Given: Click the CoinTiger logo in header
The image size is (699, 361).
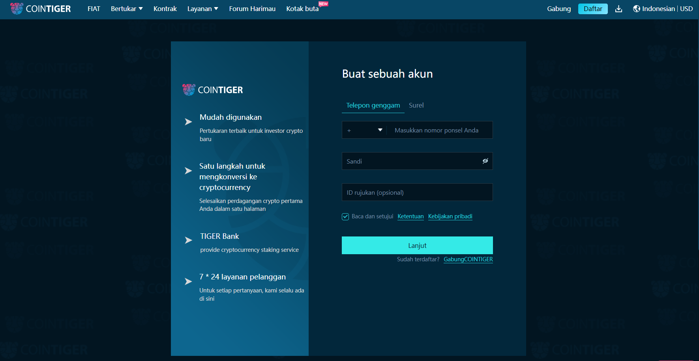Looking at the screenshot, I should point(41,9).
